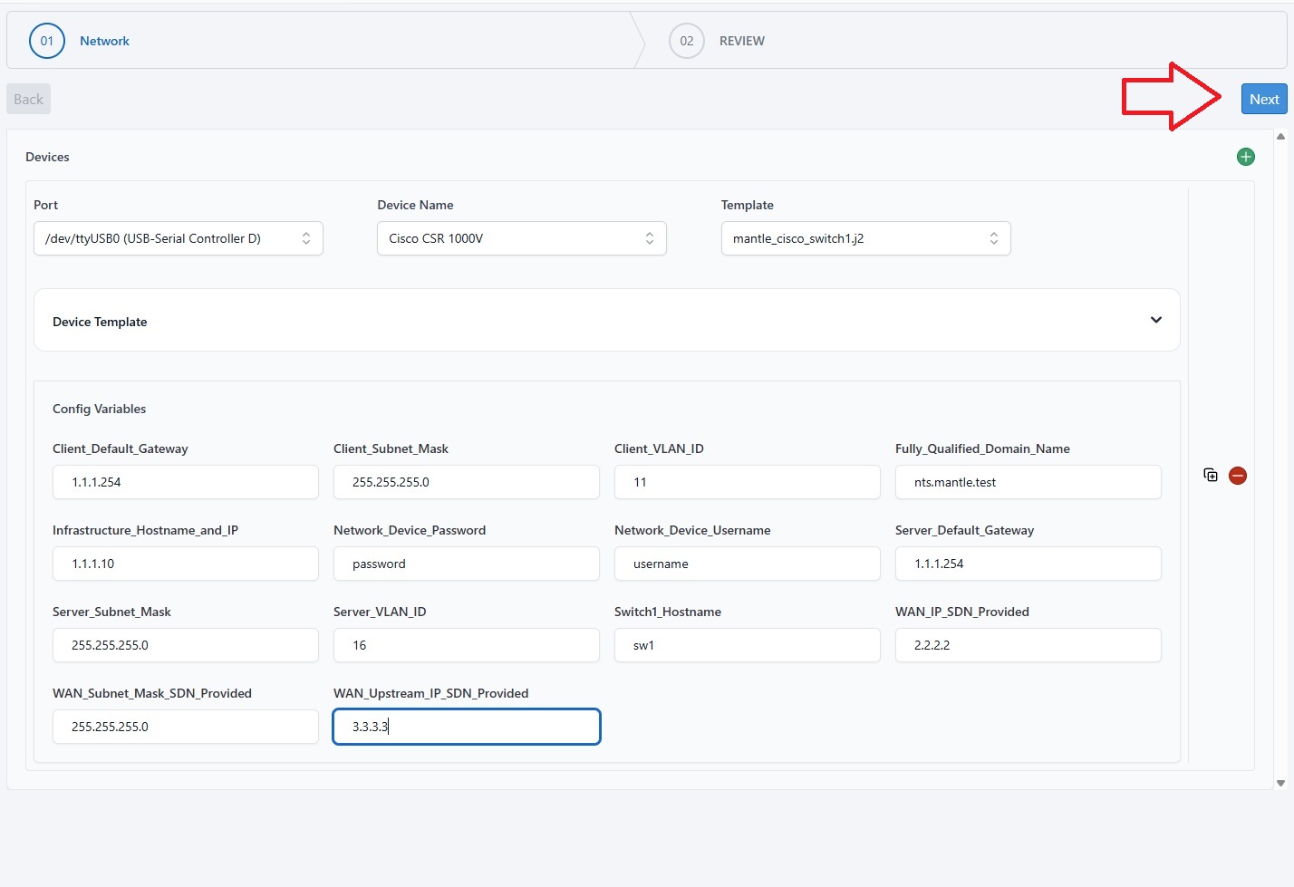Click the step 02 circle icon
This screenshot has height=887, width=1294.
687,41
